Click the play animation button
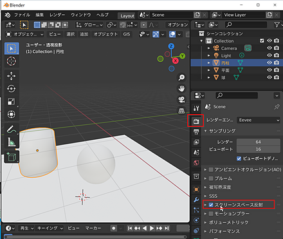 [152, 228]
